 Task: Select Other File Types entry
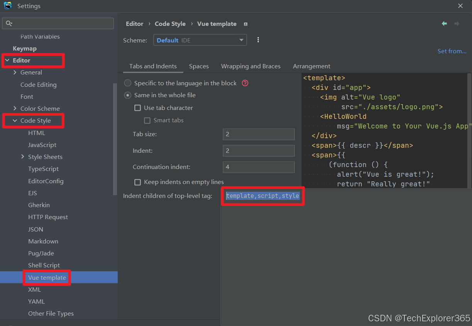point(51,314)
